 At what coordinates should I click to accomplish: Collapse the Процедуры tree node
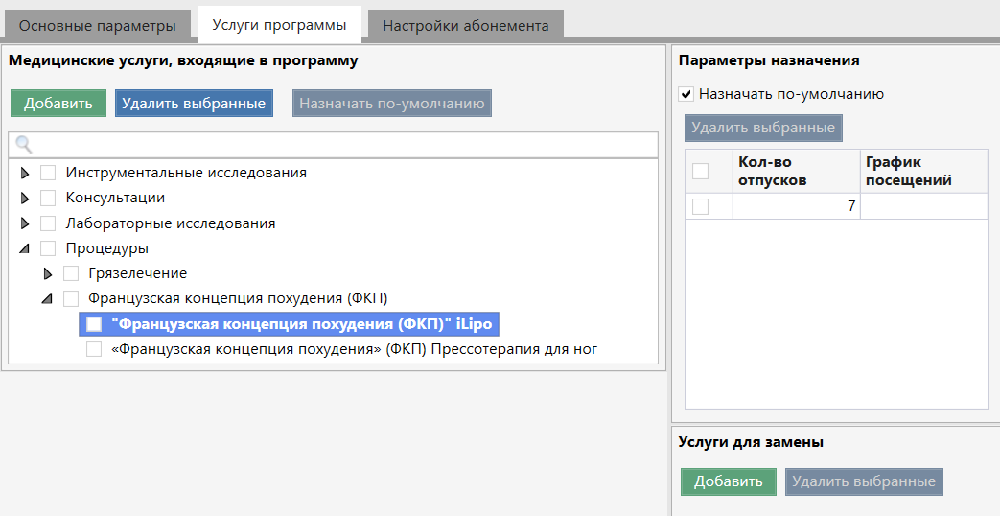[x=25, y=248]
